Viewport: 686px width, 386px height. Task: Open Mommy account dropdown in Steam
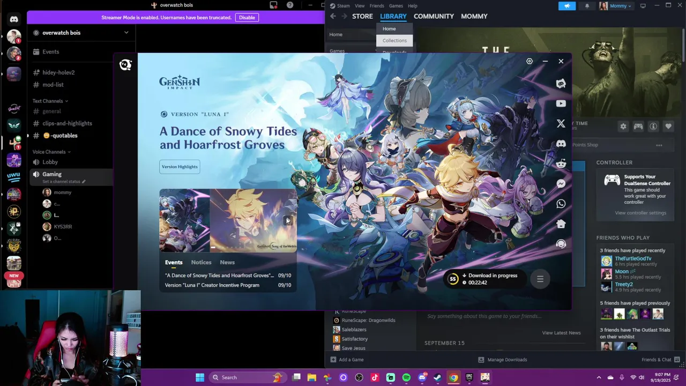click(x=615, y=6)
